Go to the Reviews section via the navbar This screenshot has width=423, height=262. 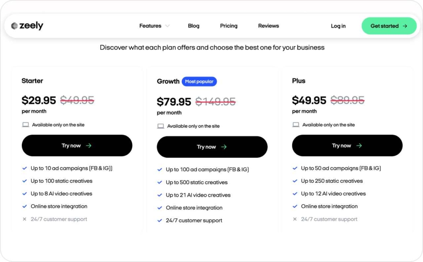click(x=268, y=26)
